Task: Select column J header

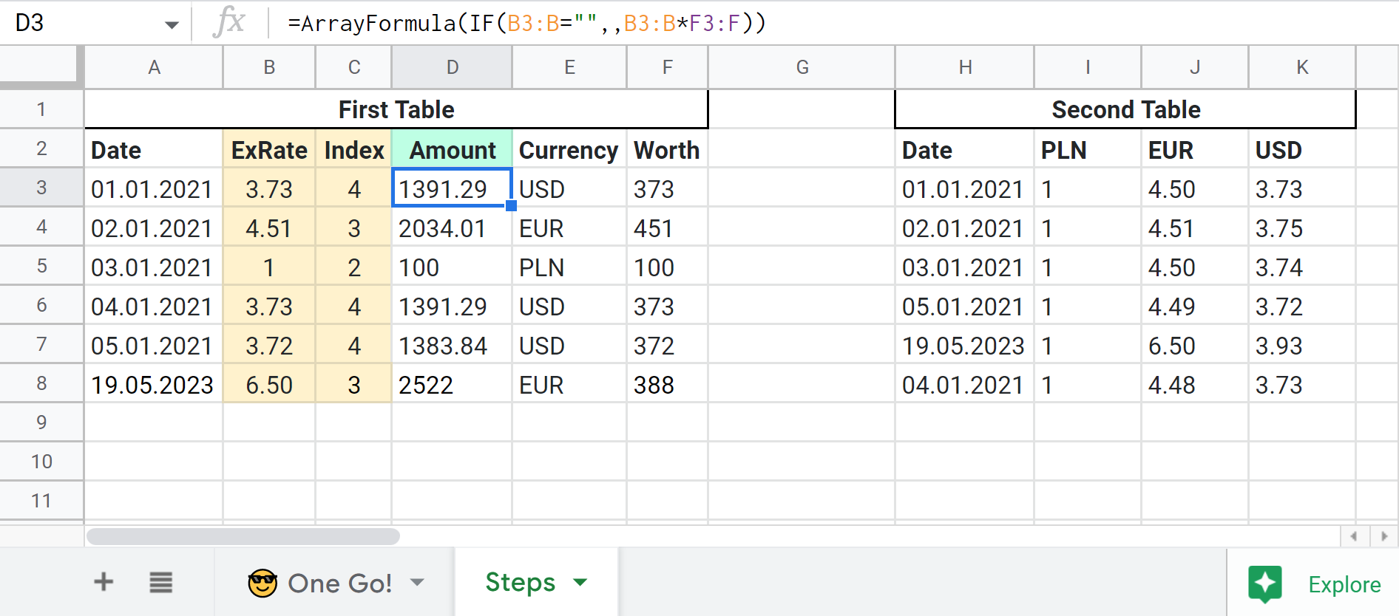Action: [1195, 67]
